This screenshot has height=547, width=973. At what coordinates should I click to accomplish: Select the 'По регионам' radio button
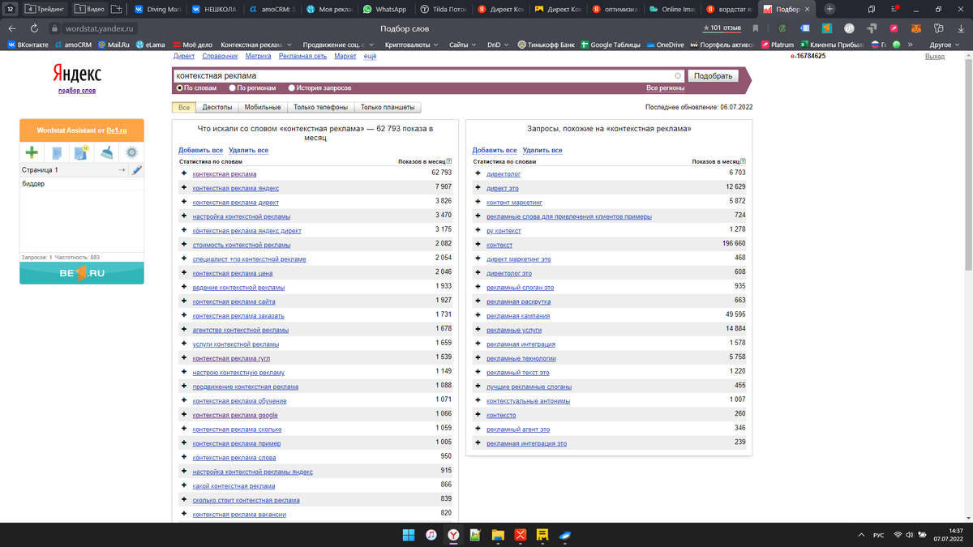[x=233, y=88]
